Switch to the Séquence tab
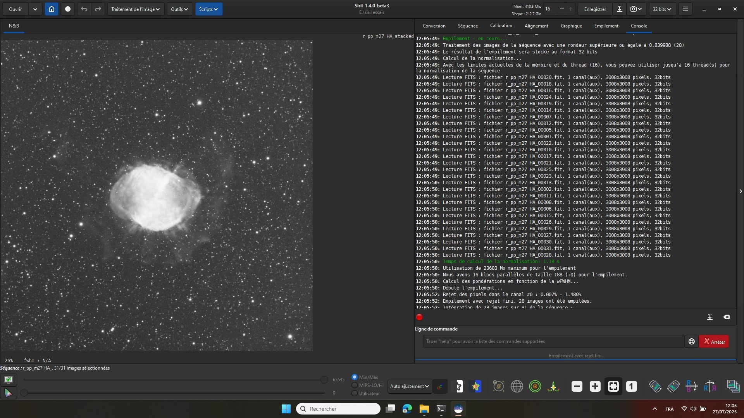 pyautogui.click(x=468, y=26)
